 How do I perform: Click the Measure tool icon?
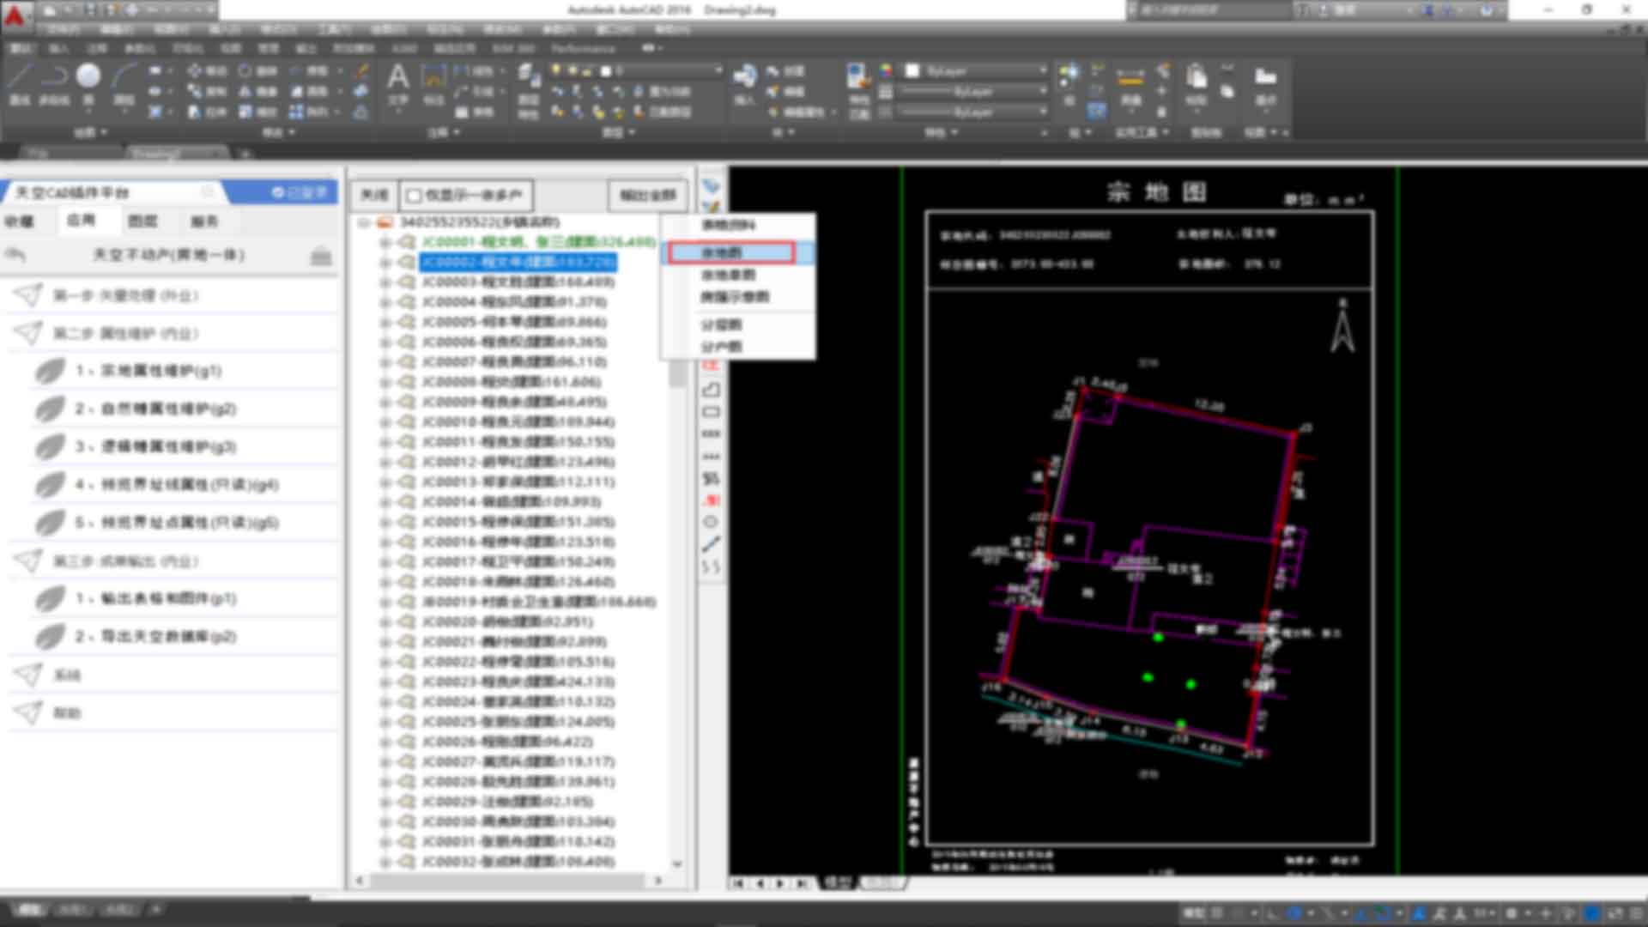1130,77
